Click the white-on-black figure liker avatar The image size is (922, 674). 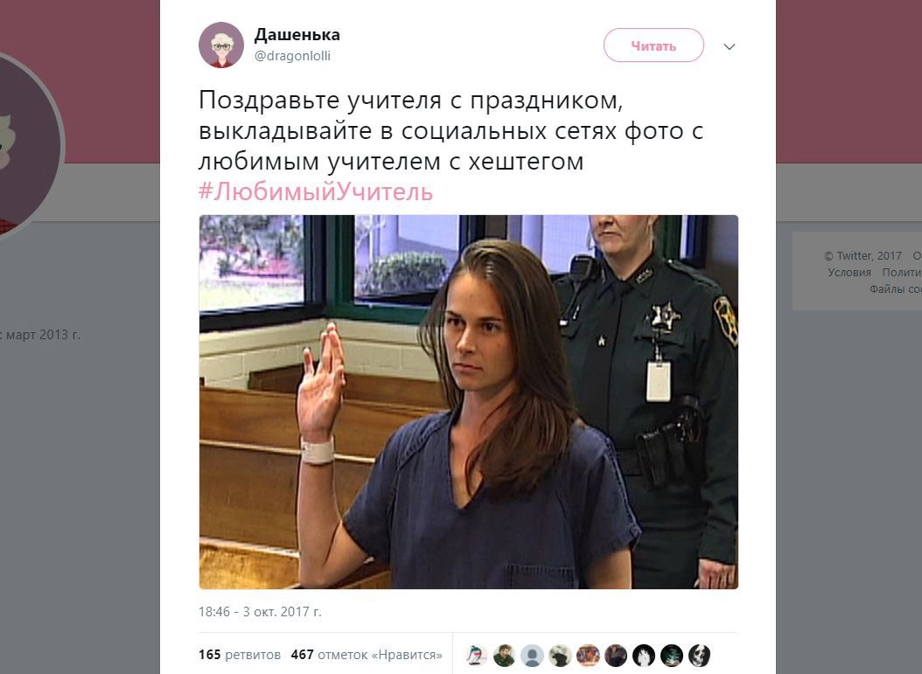click(x=643, y=655)
